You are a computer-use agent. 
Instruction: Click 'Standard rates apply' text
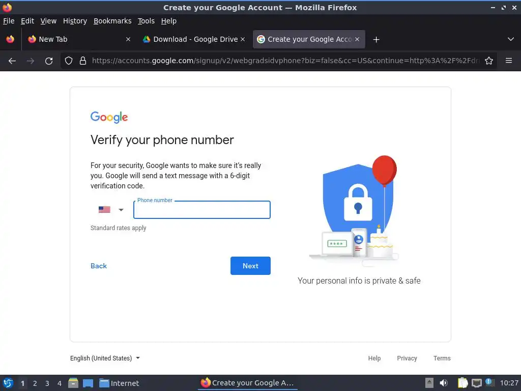pos(118,228)
